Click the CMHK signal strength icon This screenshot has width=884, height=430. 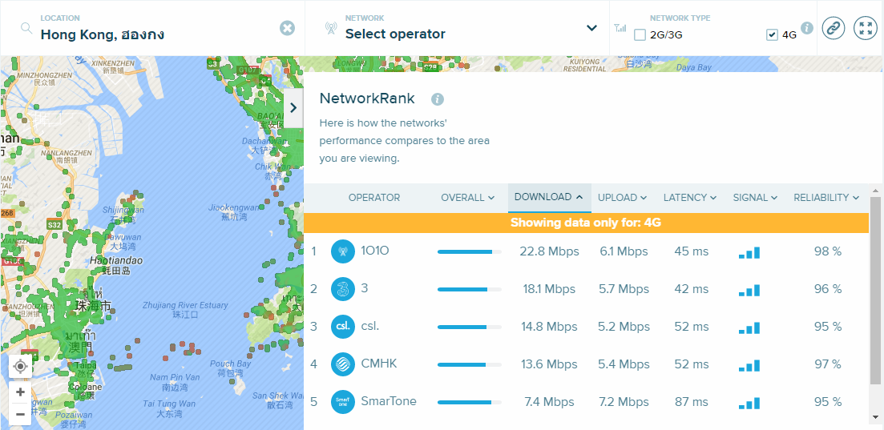click(749, 365)
